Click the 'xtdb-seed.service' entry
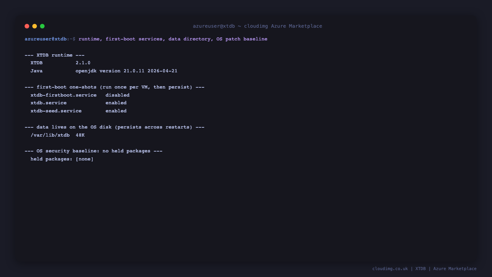The width and height of the screenshot is (492, 277). pos(56,111)
